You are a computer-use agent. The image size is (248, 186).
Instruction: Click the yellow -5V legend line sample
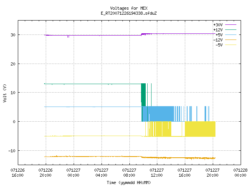231,45
